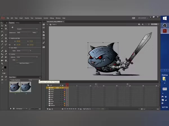The height and width of the screenshot is (126, 169).
Task: Select the Eyedropper tool
Action: pos(6,54)
